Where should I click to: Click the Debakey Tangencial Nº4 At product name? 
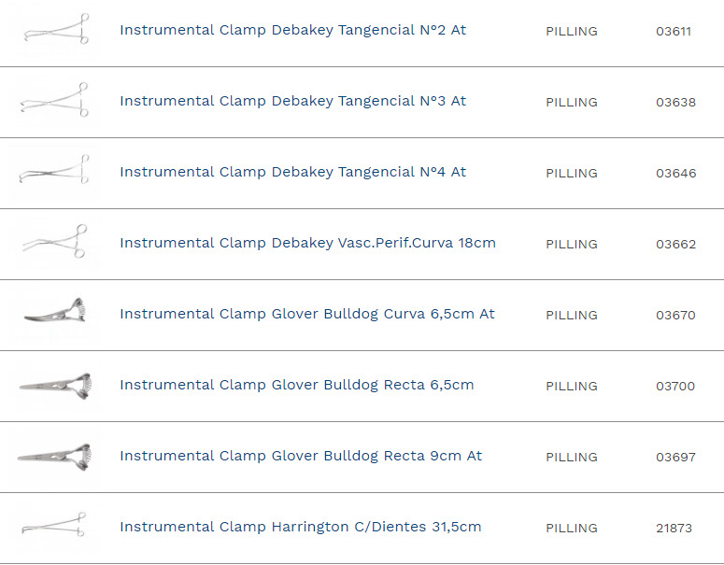pos(292,172)
